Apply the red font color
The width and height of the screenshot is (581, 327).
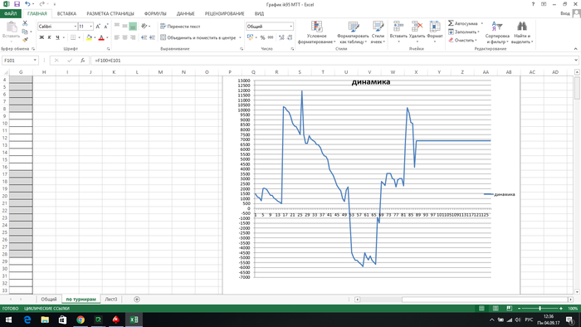101,37
